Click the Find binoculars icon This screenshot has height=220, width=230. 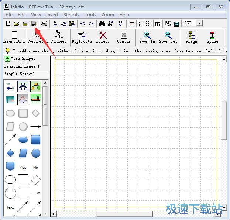(102, 24)
